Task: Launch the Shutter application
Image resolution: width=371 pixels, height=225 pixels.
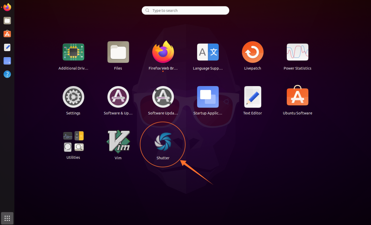Action: tap(163, 142)
